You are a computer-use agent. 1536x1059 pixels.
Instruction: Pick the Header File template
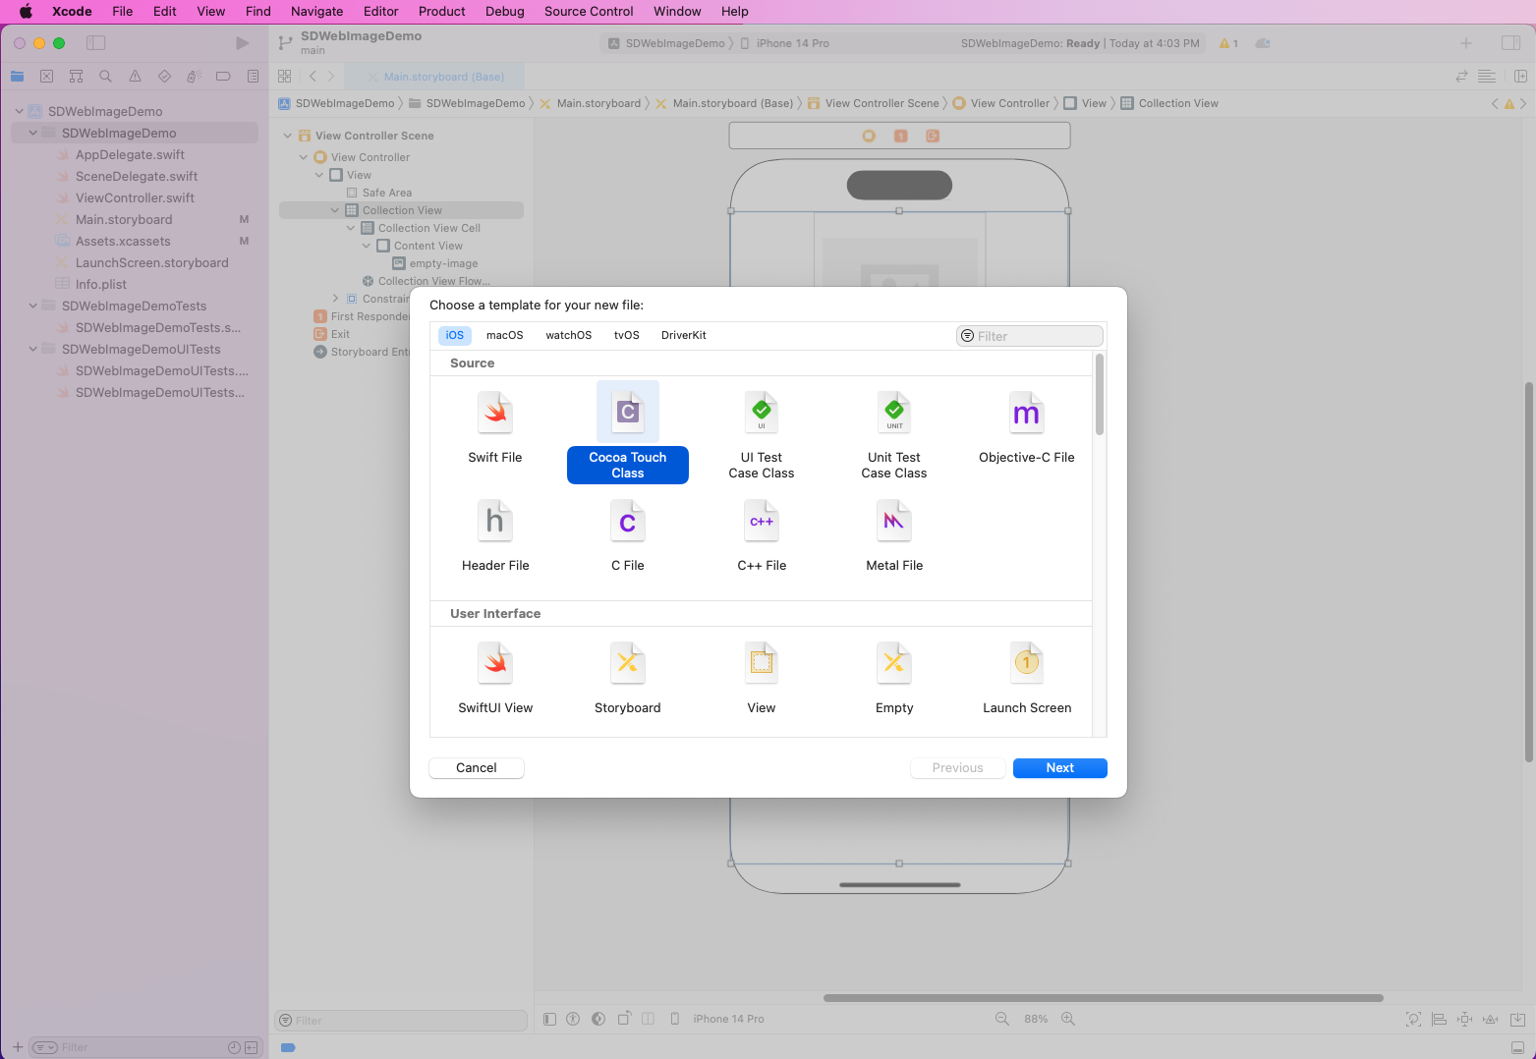(495, 535)
